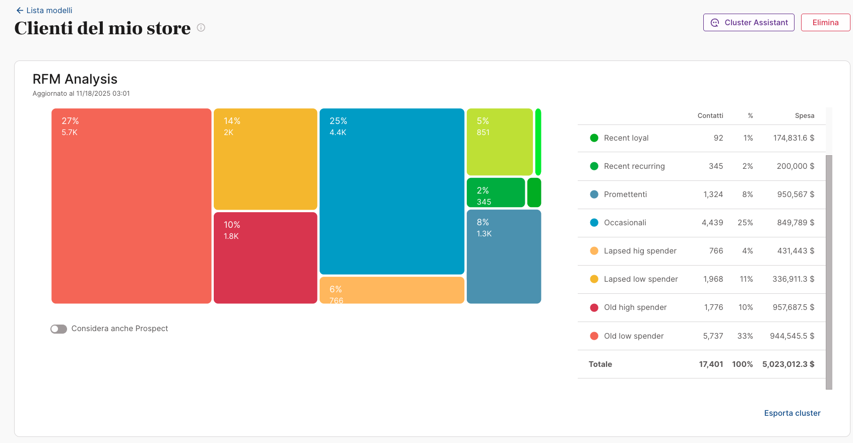The width and height of the screenshot is (853, 443).
Task: Click the Lapsed low spender yellow legend dot
Action: coord(594,279)
